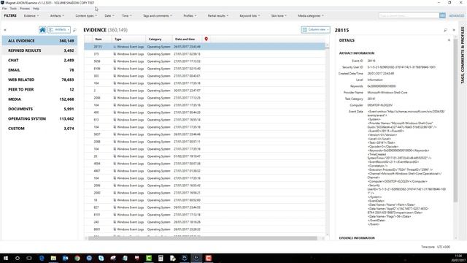467x263 pixels.
Task: Click the evidence list horizontal scrollbar
Action: 203,238
